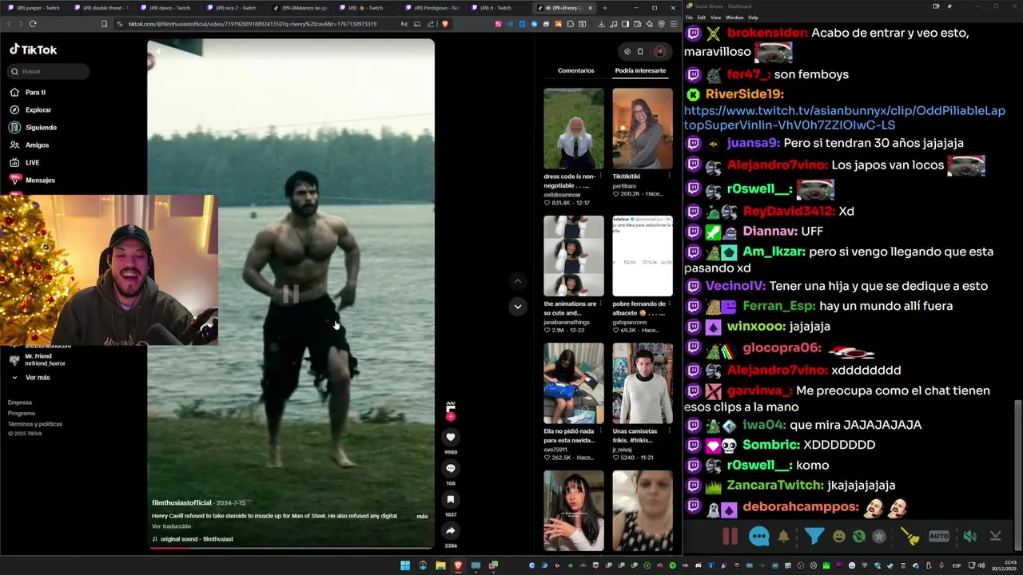Toggle the AUTO button in Social Stream
1023x575 pixels.
(x=939, y=537)
